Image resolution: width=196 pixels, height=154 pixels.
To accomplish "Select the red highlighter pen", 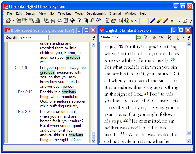I will pos(166,21).
